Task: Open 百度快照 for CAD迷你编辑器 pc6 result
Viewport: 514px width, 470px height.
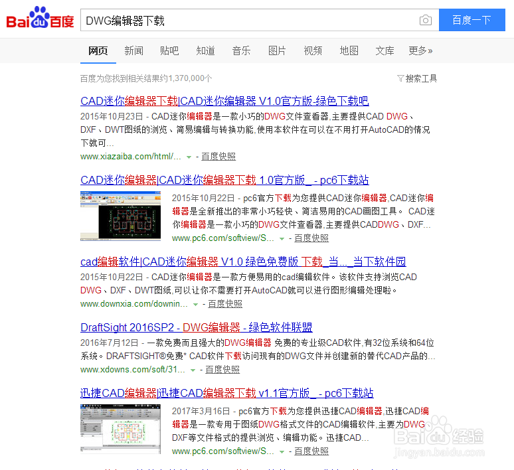Action: click(x=311, y=238)
